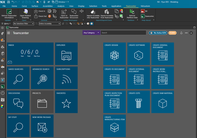Open the My Stuff tile
This screenshot has width=197, height=138.
coord(18,126)
